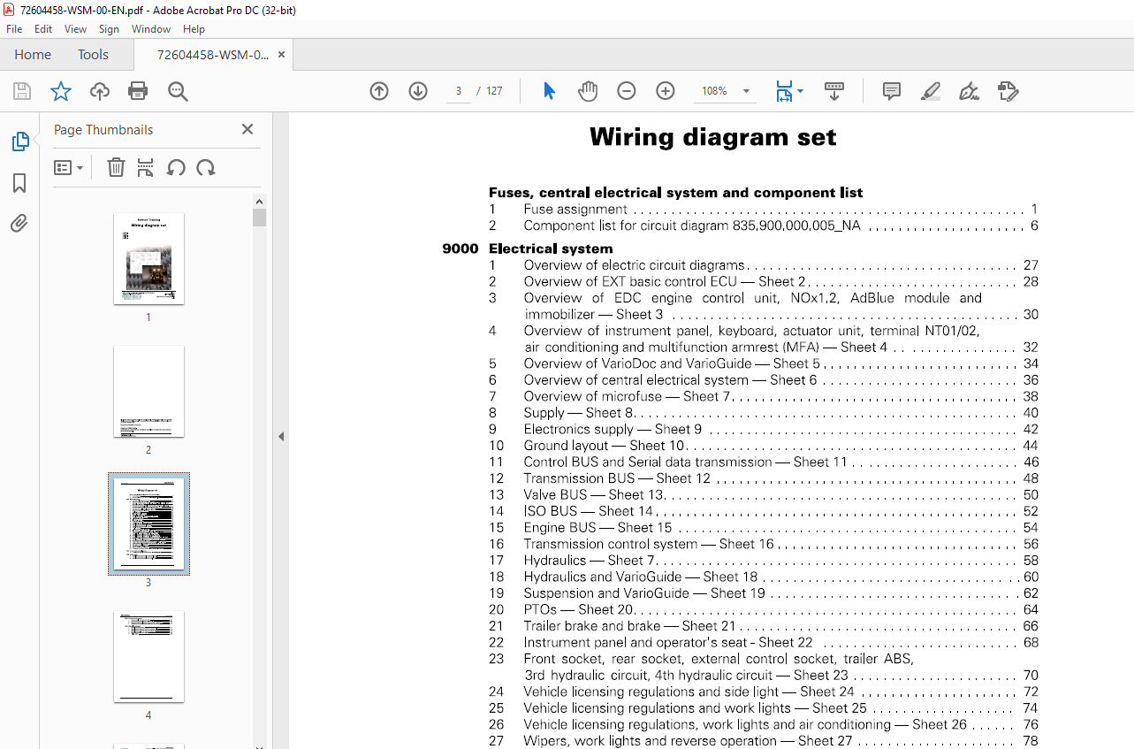The height and width of the screenshot is (749, 1134).
Task: Select page 3 thumbnail
Action: pos(148,524)
